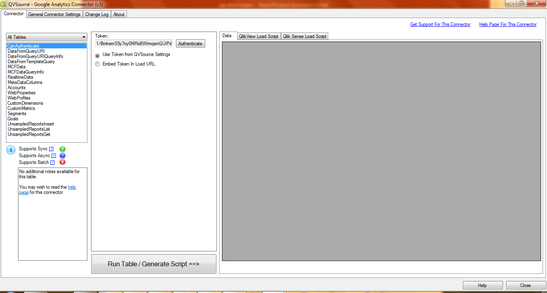This screenshot has height=293, width=547.
Task: Click the Authenticate button
Action: click(190, 44)
